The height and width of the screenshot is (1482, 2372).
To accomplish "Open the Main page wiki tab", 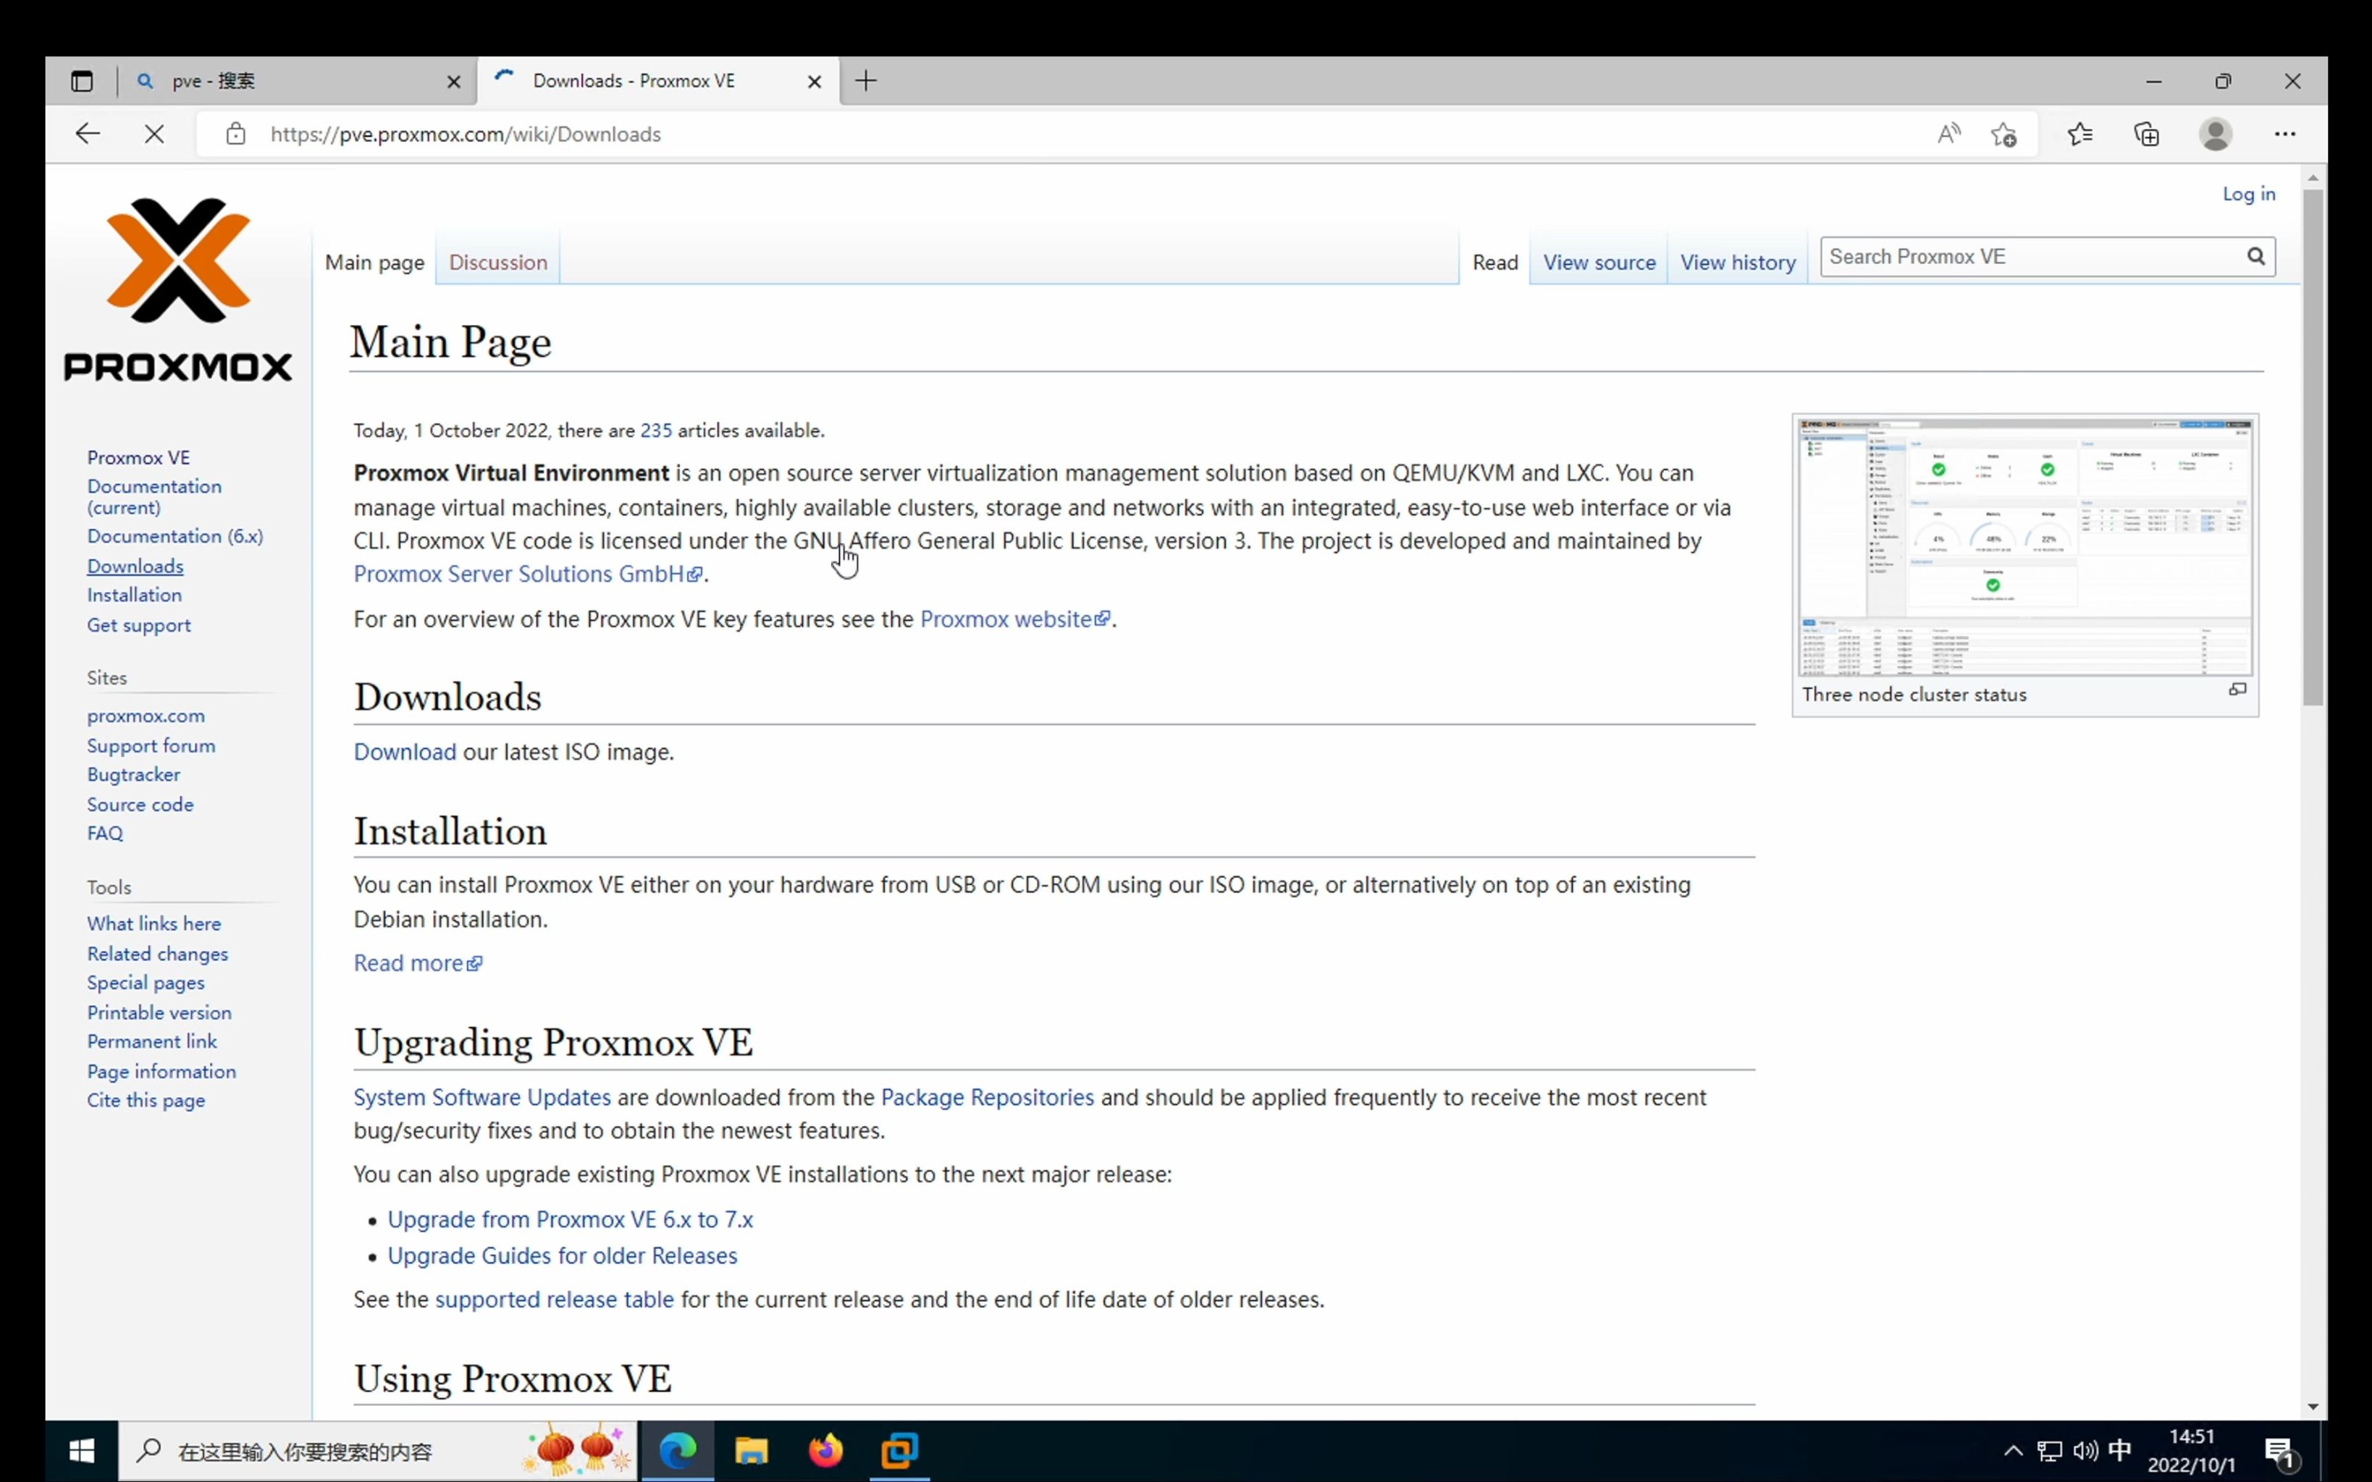I will 374,263.
